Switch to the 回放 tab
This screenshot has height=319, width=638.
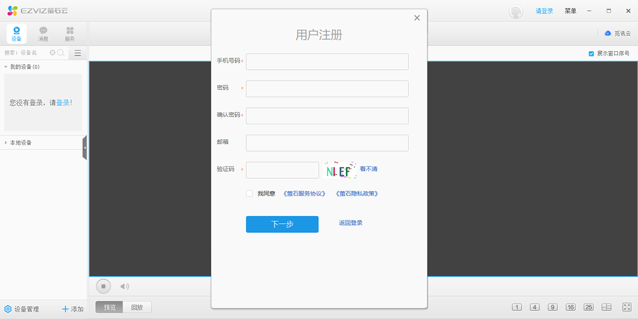(x=137, y=307)
